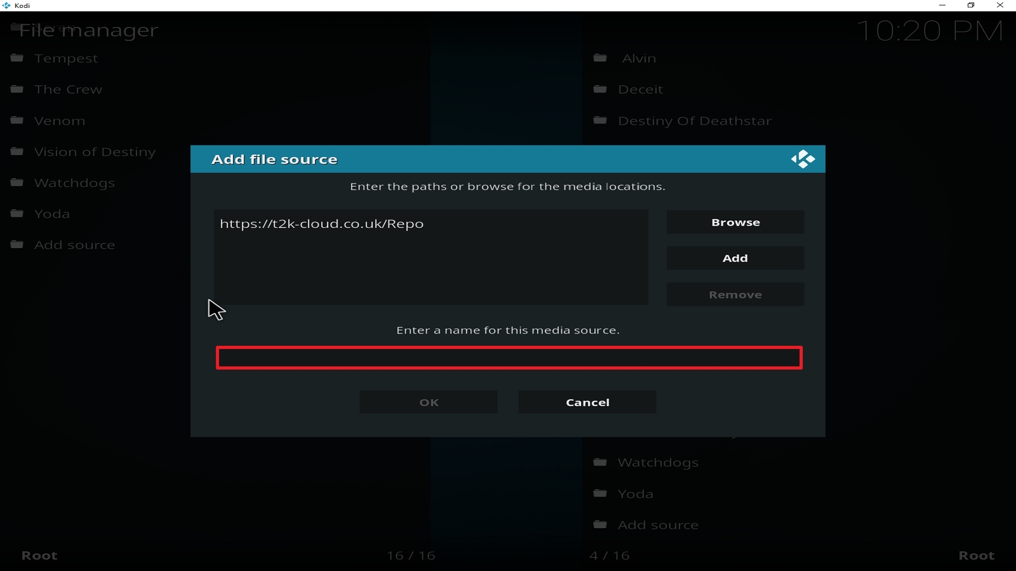
Task: Open the Venom source
Action: coord(60,121)
